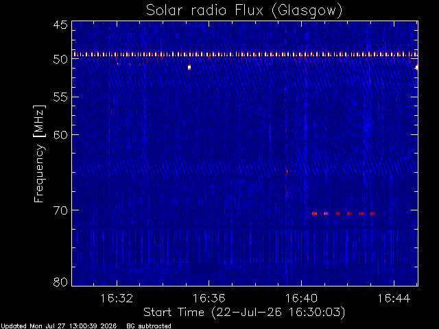The height and width of the screenshot is (329, 439).
Task: Click the 55 MHz frequency label
Action: click(60, 97)
